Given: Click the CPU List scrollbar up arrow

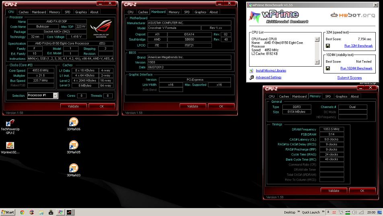Looking at the screenshot, I should (x=317, y=39).
